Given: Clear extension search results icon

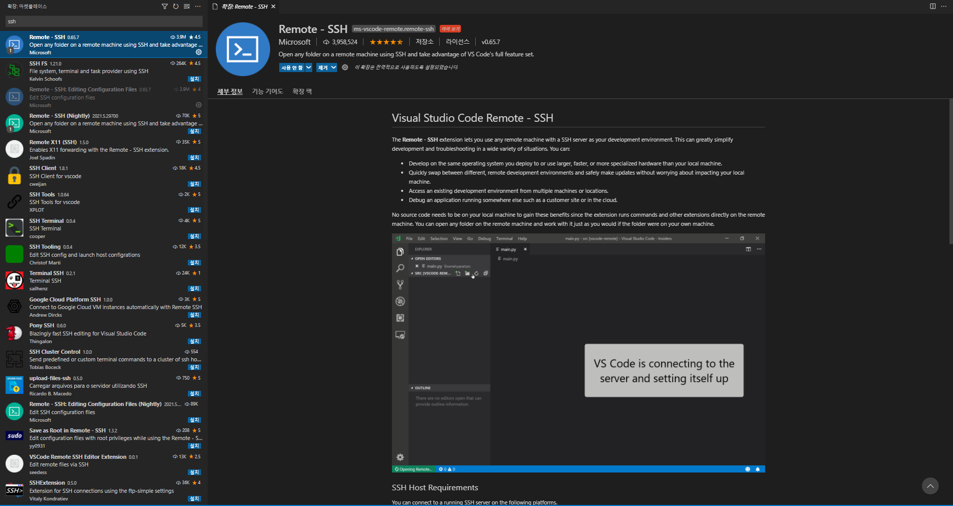Looking at the screenshot, I should pyautogui.click(x=187, y=7).
